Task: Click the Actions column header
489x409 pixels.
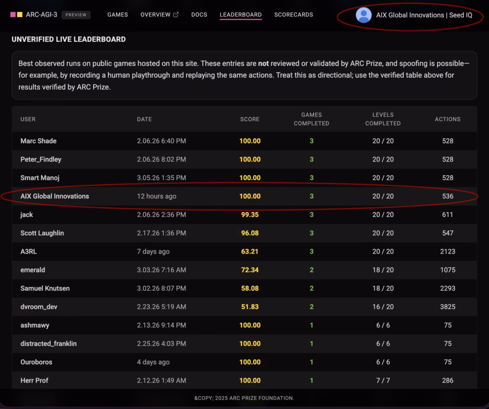Action: tap(447, 119)
